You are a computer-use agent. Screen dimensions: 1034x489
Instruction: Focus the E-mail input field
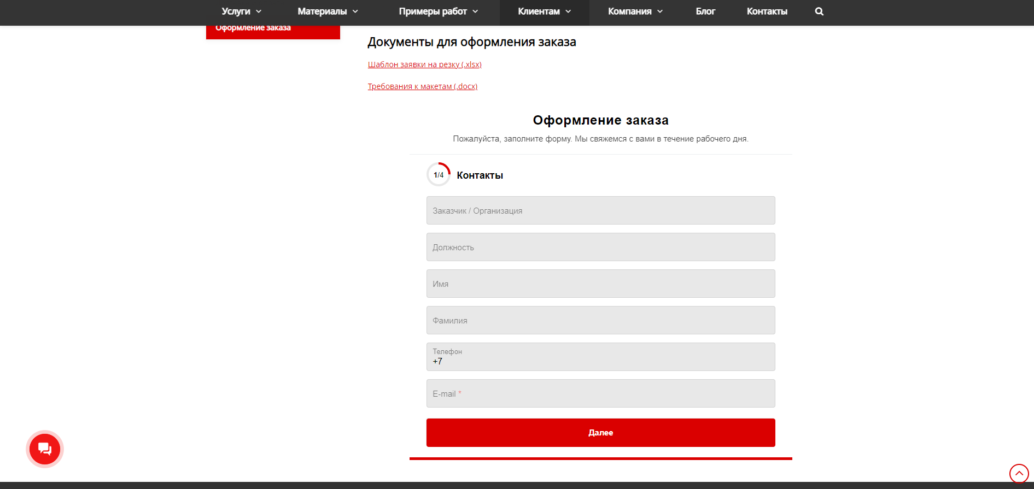601,393
